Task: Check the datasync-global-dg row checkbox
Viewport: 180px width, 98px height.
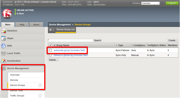Action: [x=50, y=55]
